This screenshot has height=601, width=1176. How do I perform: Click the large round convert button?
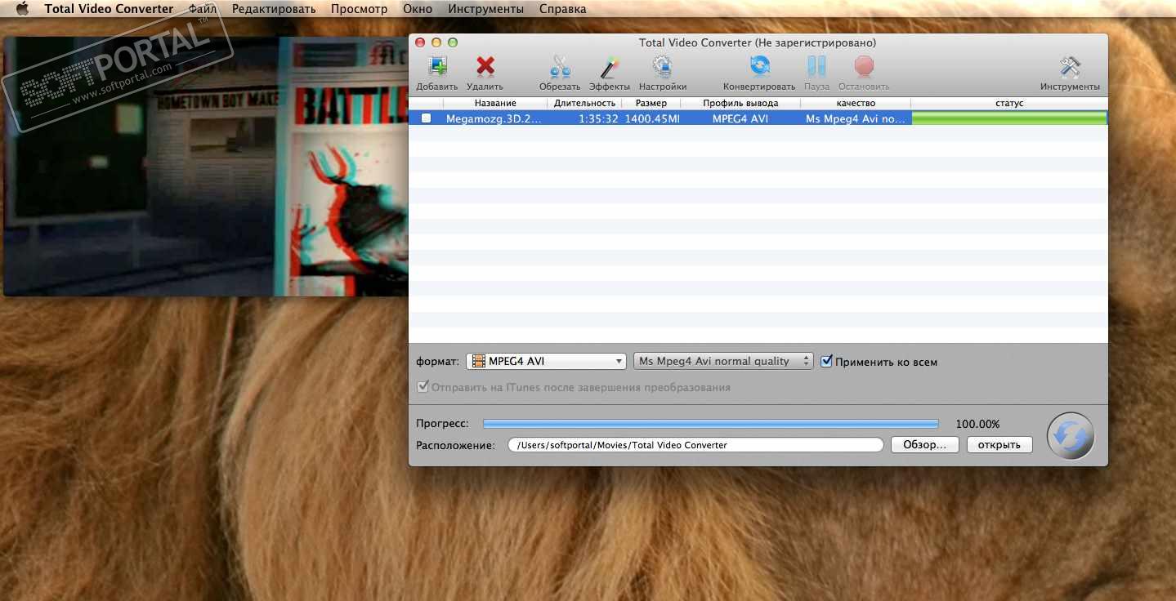[x=1071, y=436]
